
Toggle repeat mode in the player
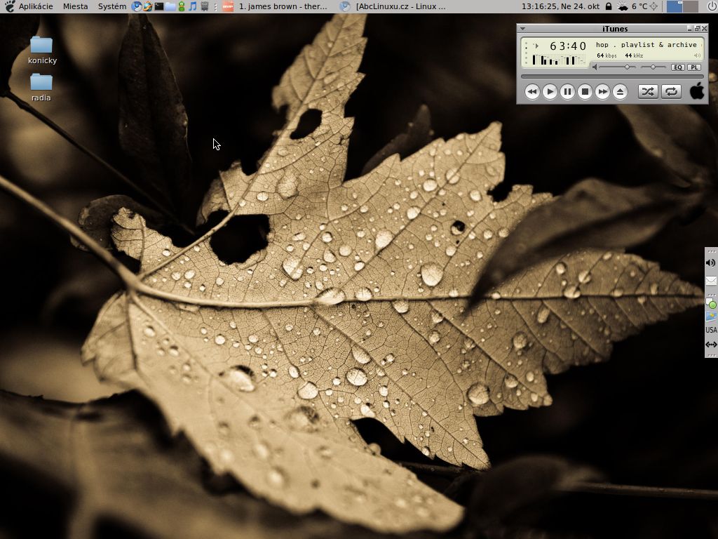(671, 92)
